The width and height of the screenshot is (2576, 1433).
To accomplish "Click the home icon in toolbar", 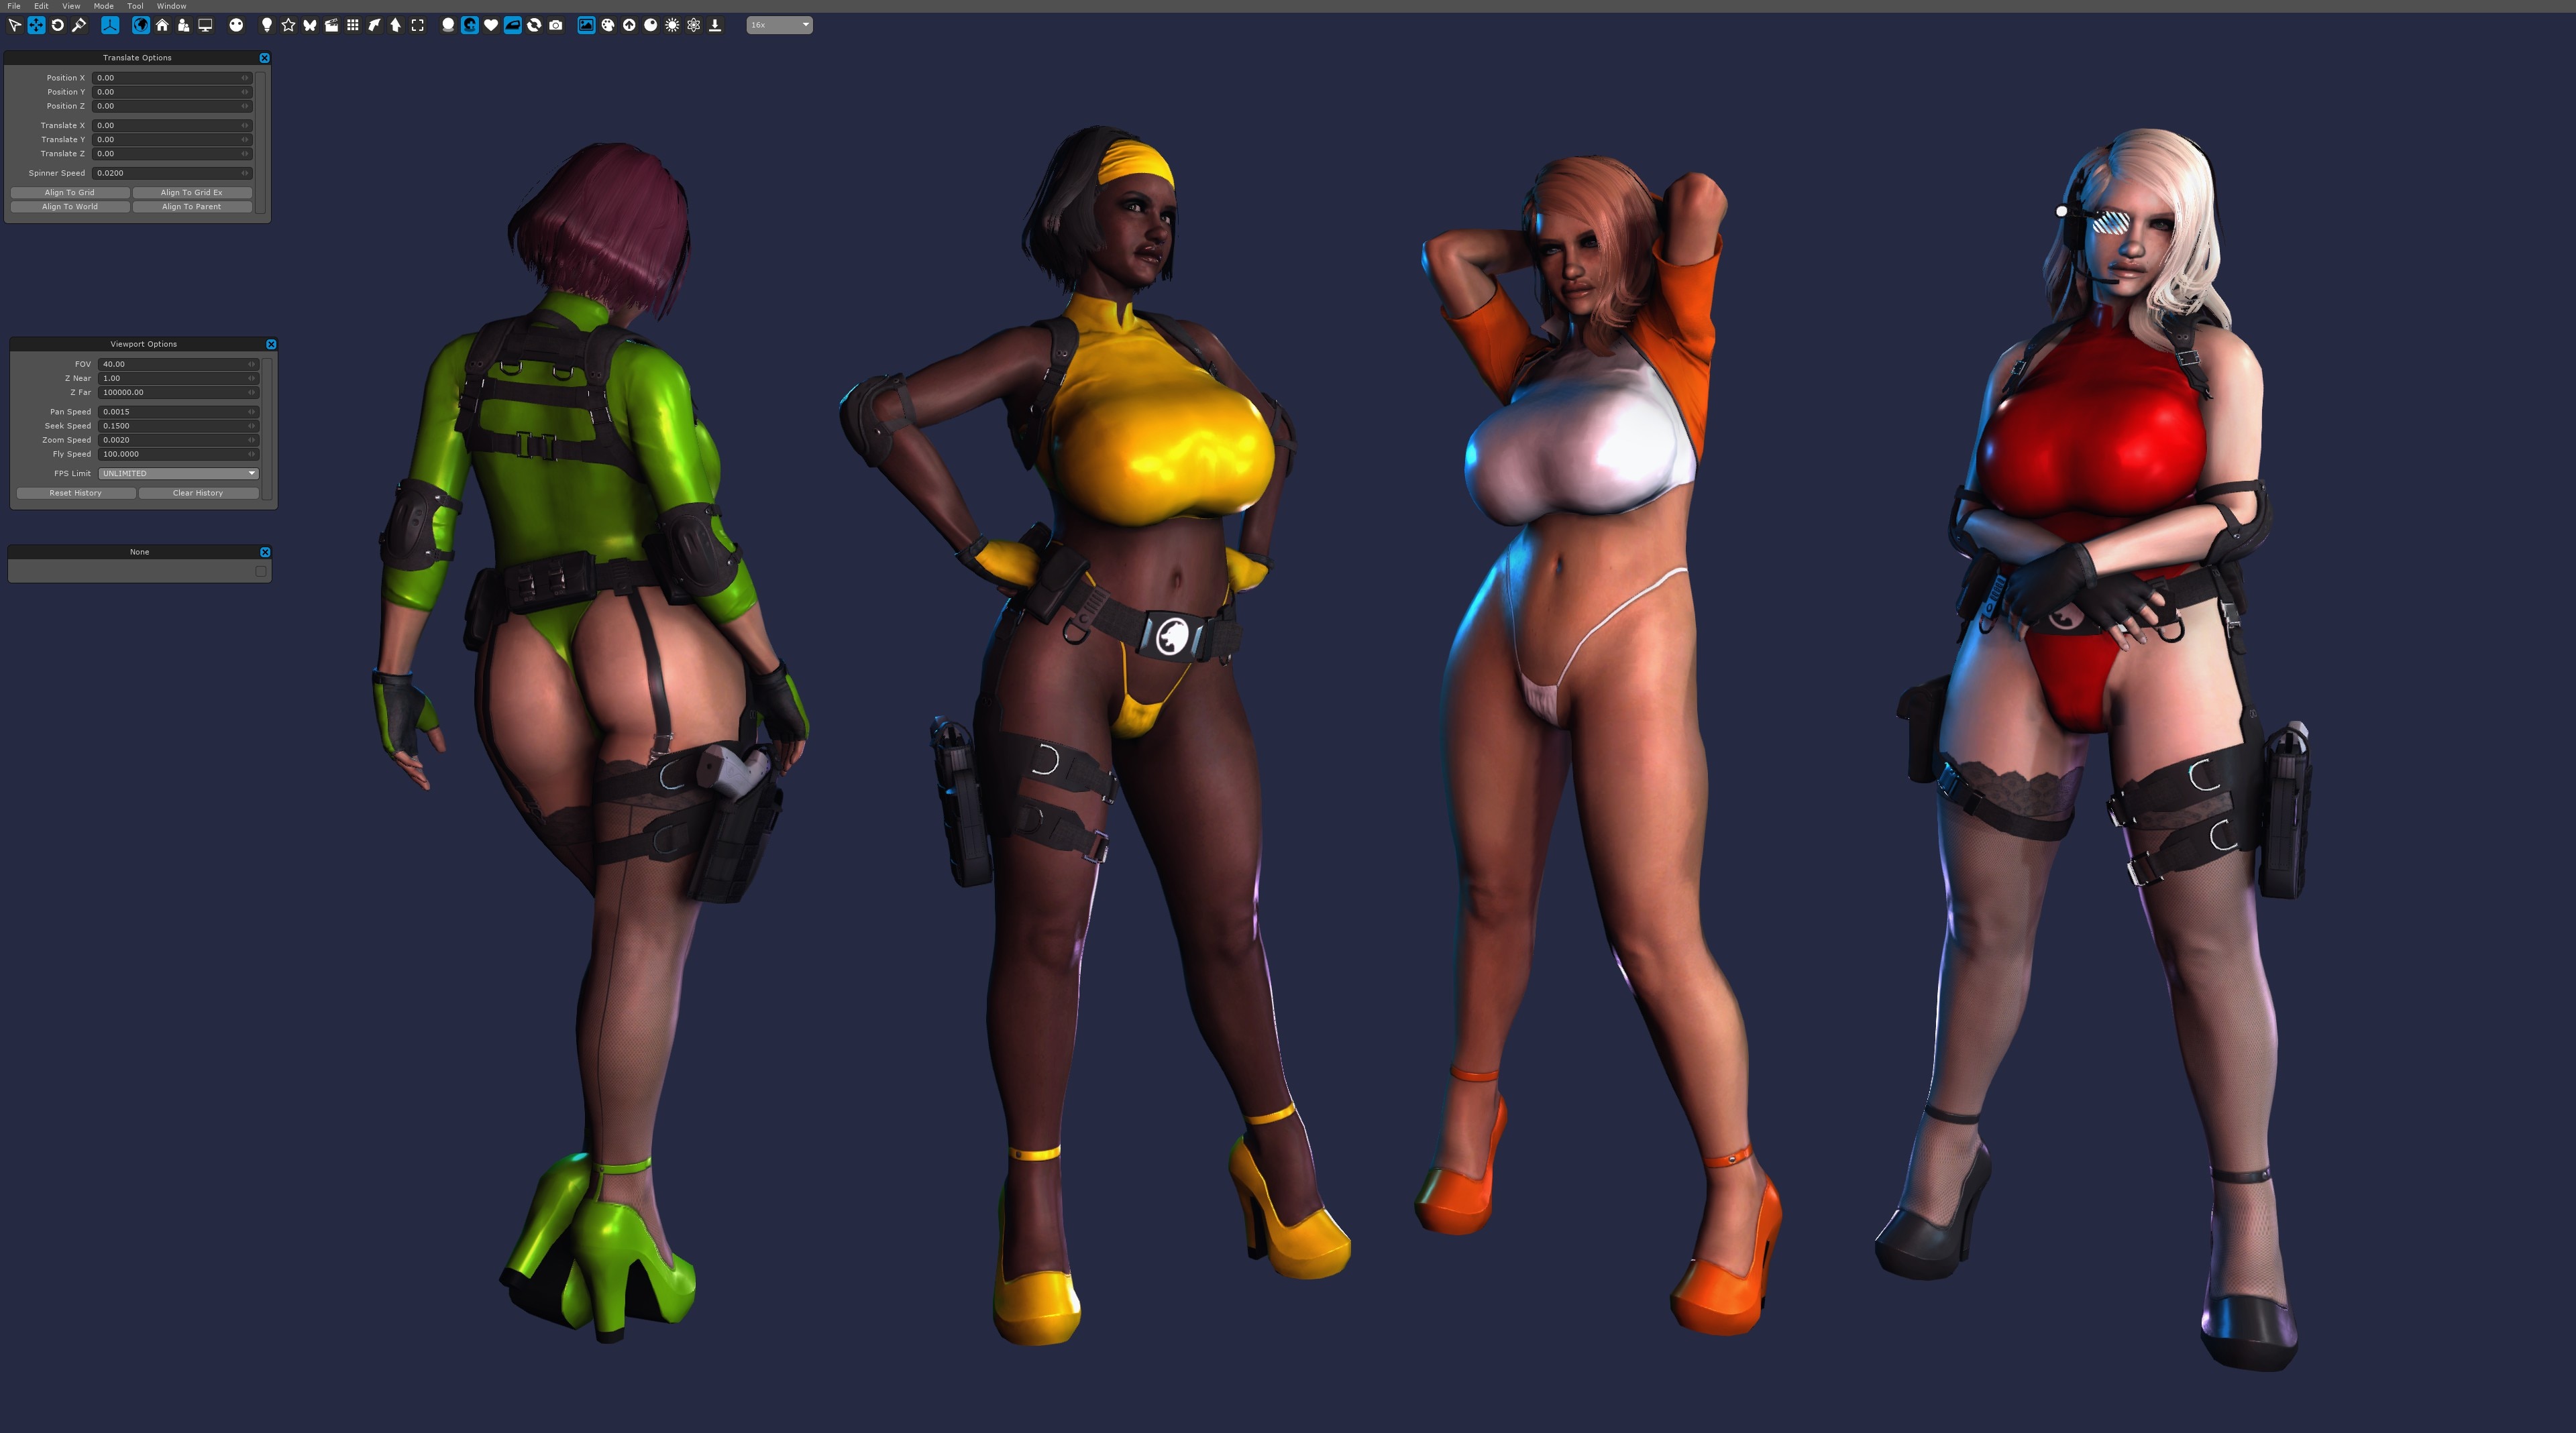I will click(162, 25).
